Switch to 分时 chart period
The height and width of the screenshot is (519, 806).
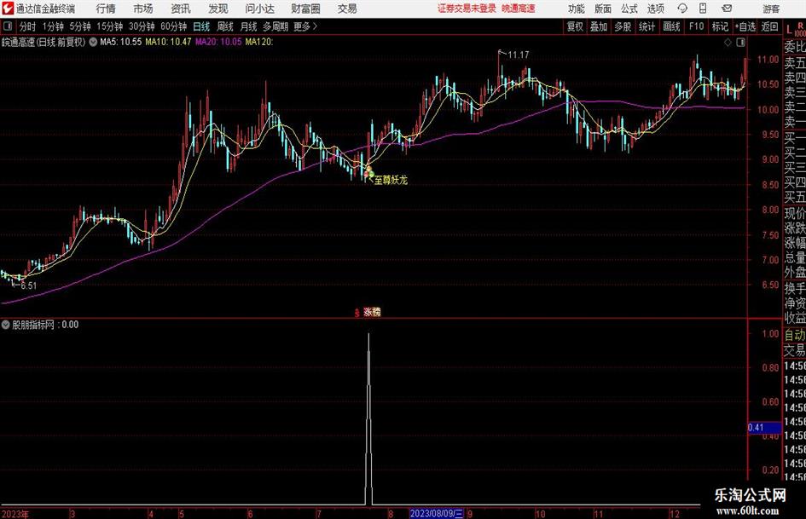click(x=27, y=26)
